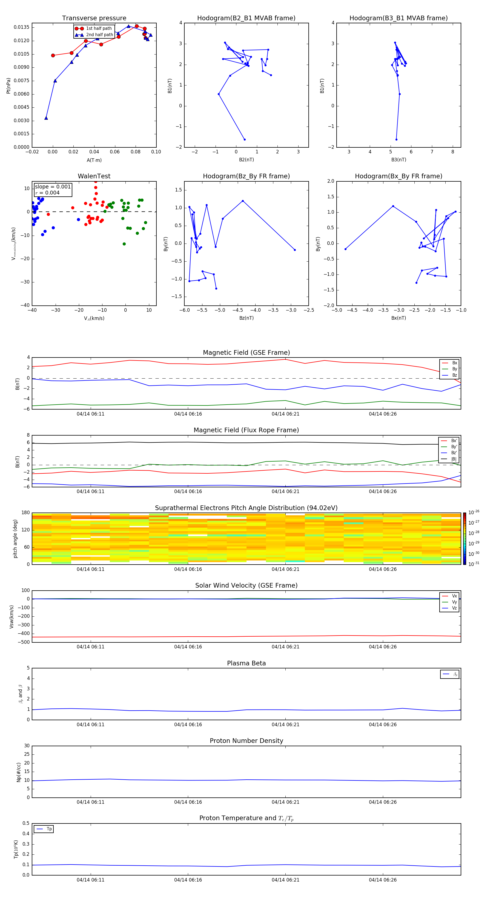Screen dimensions: 493x904
Task: Click 'Hodogram(Bz_By FR frame)' title
Action: pyautogui.click(x=246, y=176)
